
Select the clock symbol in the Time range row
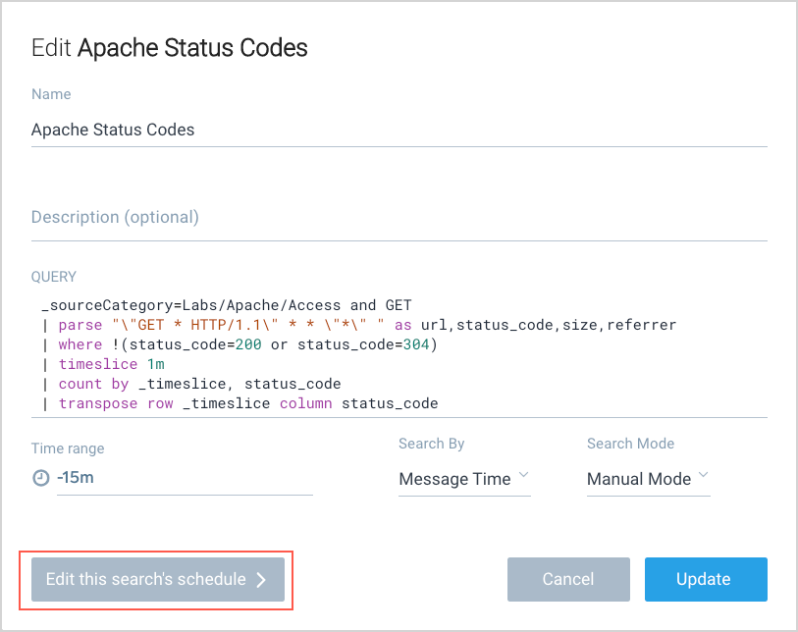tap(38, 479)
